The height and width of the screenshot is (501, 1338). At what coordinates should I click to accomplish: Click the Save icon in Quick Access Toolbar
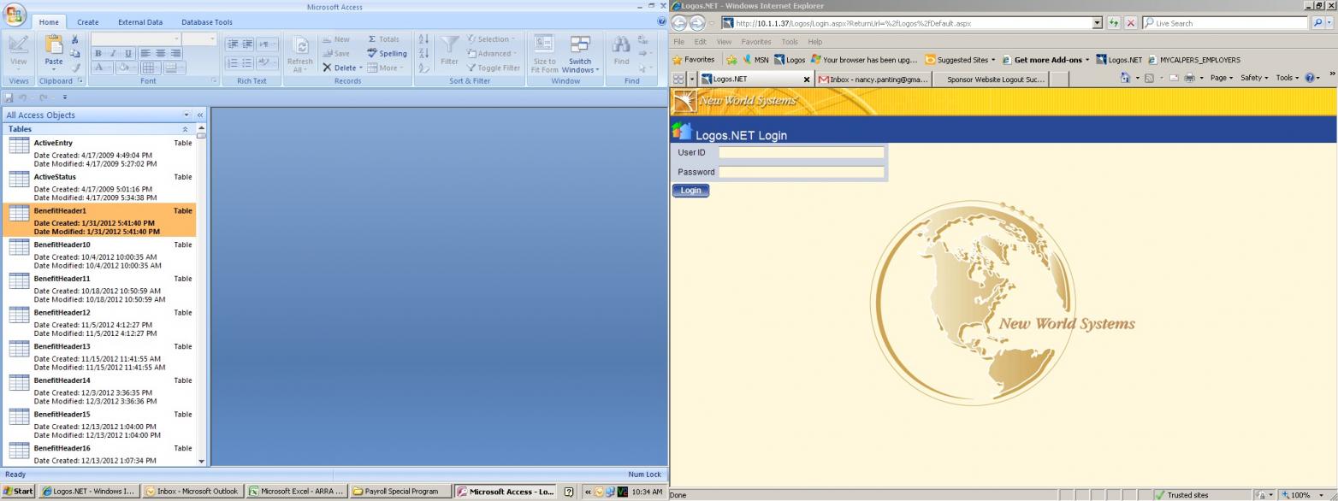(x=9, y=97)
